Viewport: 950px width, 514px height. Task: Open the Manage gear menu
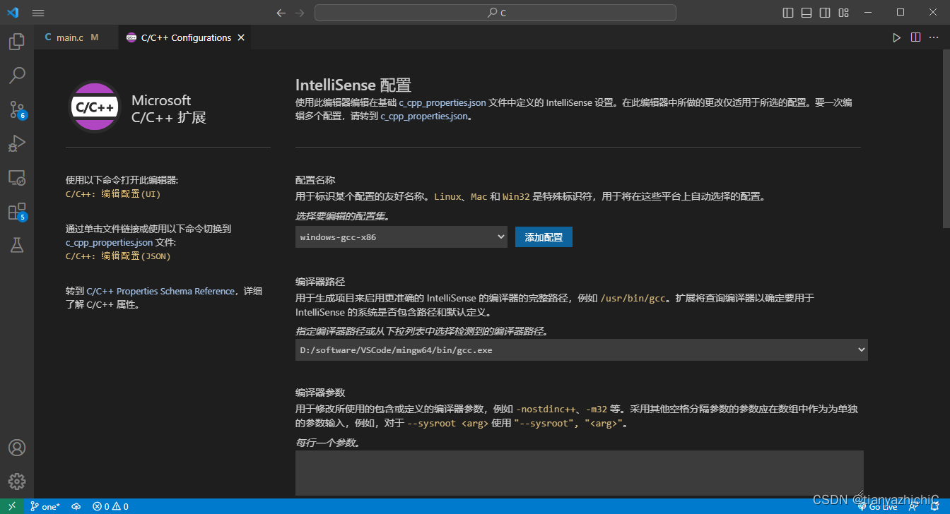(17, 482)
